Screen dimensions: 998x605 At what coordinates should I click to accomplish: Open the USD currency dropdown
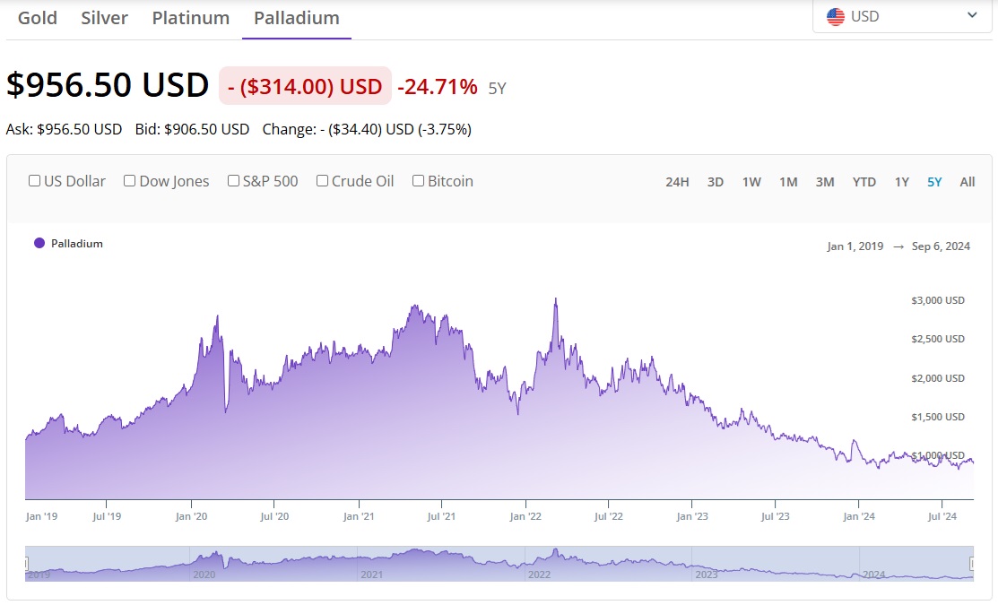click(x=901, y=16)
